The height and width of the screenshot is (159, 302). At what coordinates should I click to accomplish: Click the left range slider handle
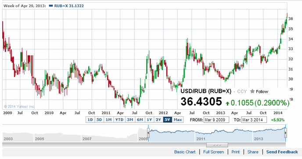(x=148, y=133)
